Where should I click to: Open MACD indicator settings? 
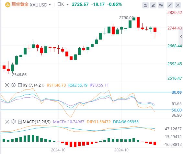14,122
